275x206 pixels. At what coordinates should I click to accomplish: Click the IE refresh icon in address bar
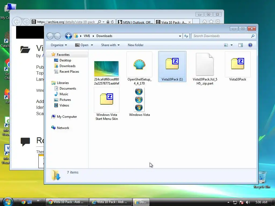pyautogui.click(x=112, y=22)
